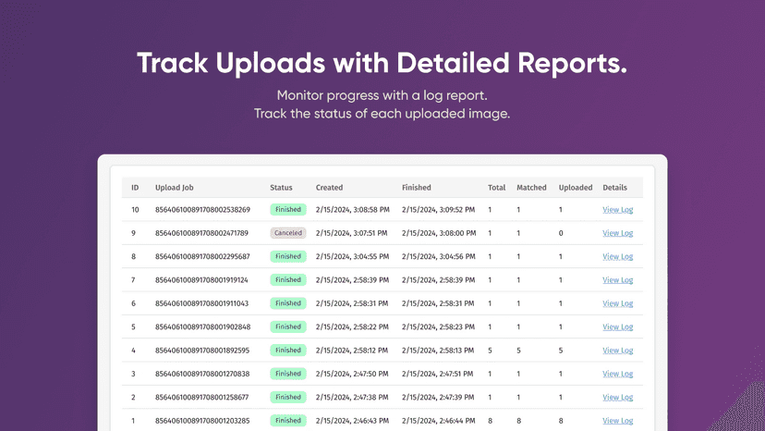This screenshot has height=431, width=765.
Task: Open View Log for job ID 1
Action: click(618, 421)
